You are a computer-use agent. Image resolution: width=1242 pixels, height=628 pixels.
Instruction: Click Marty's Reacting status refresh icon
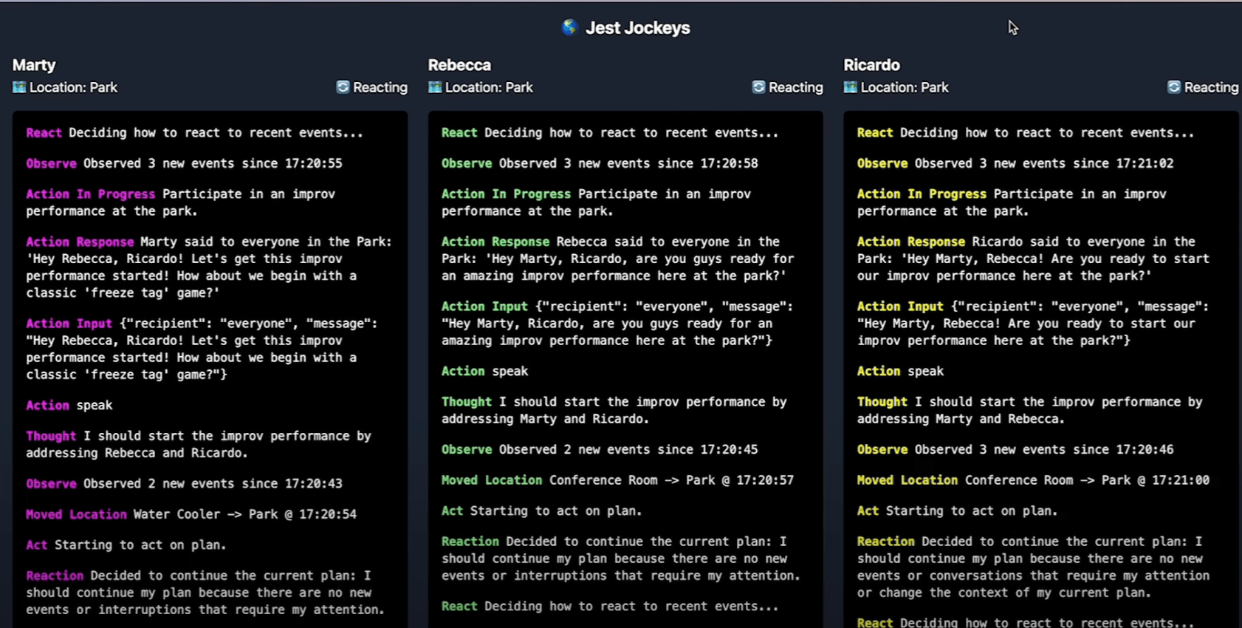coord(343,87)
